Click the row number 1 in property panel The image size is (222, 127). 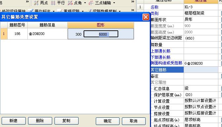tap(140, 7)
